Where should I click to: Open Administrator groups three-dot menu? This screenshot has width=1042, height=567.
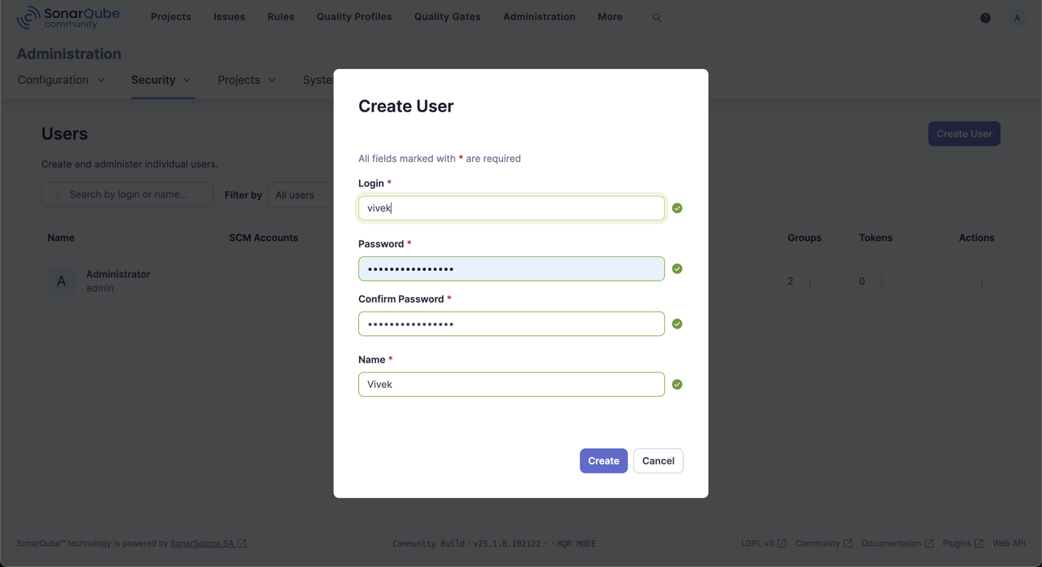point(809,281)
